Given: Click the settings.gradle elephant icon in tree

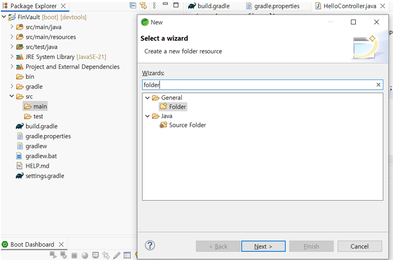Looking at the screenshot, I should [19, 176].
